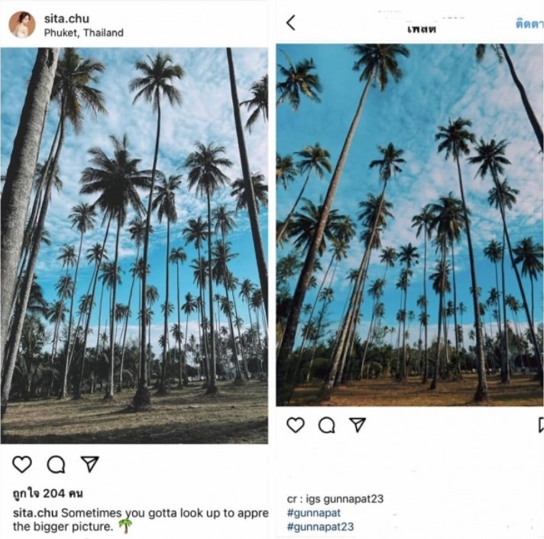Open the #gunnapat23 hashtag
The image size is (544, 539).
pyautogui.click(x=320, y=527)
